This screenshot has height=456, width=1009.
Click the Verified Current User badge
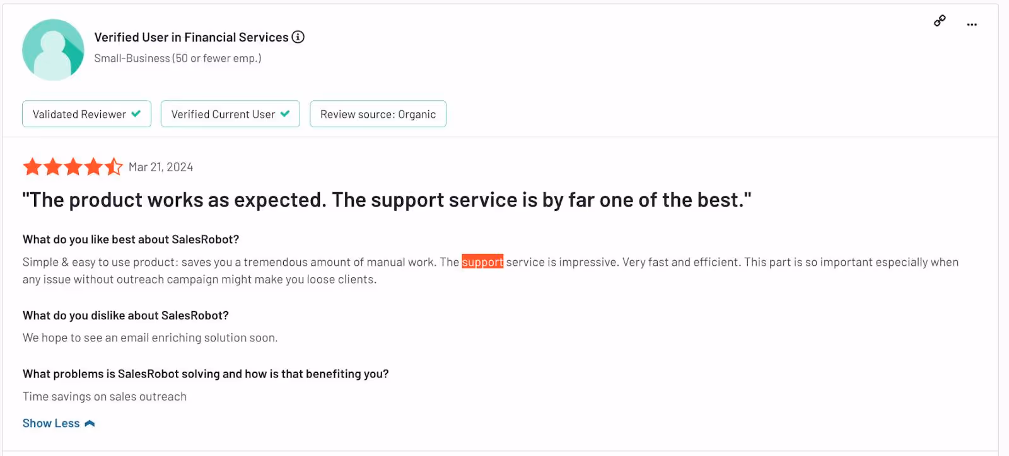pyautogui.click(x=230, y=114)
